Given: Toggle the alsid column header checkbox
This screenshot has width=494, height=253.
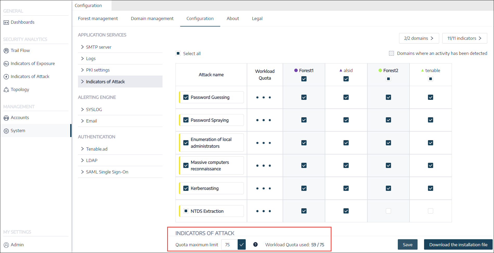Looking at the screenshot, I should click(x=346, y=79).
